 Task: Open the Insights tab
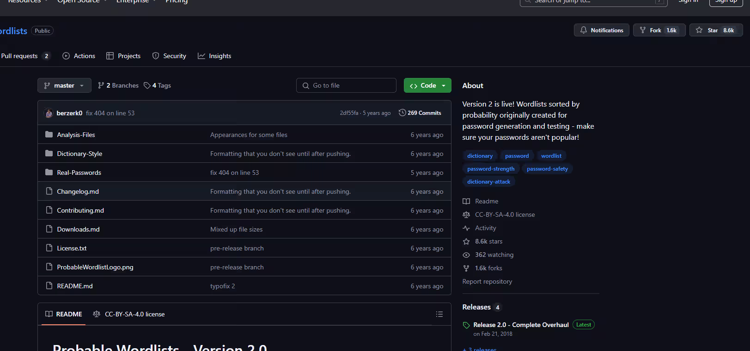point(214,56)
